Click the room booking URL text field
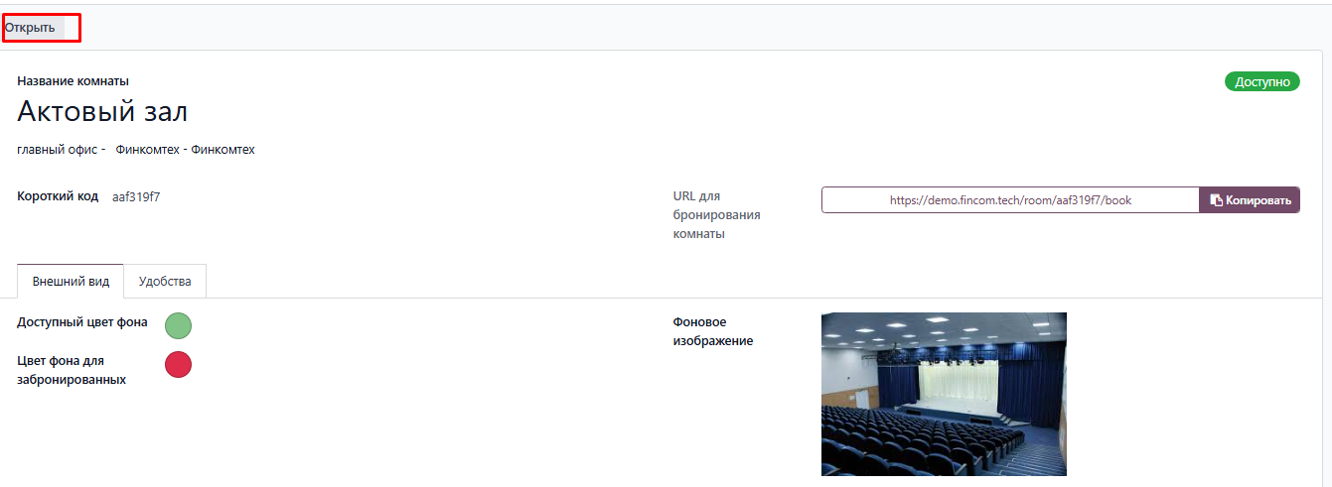 click(x=1009, y=200)
